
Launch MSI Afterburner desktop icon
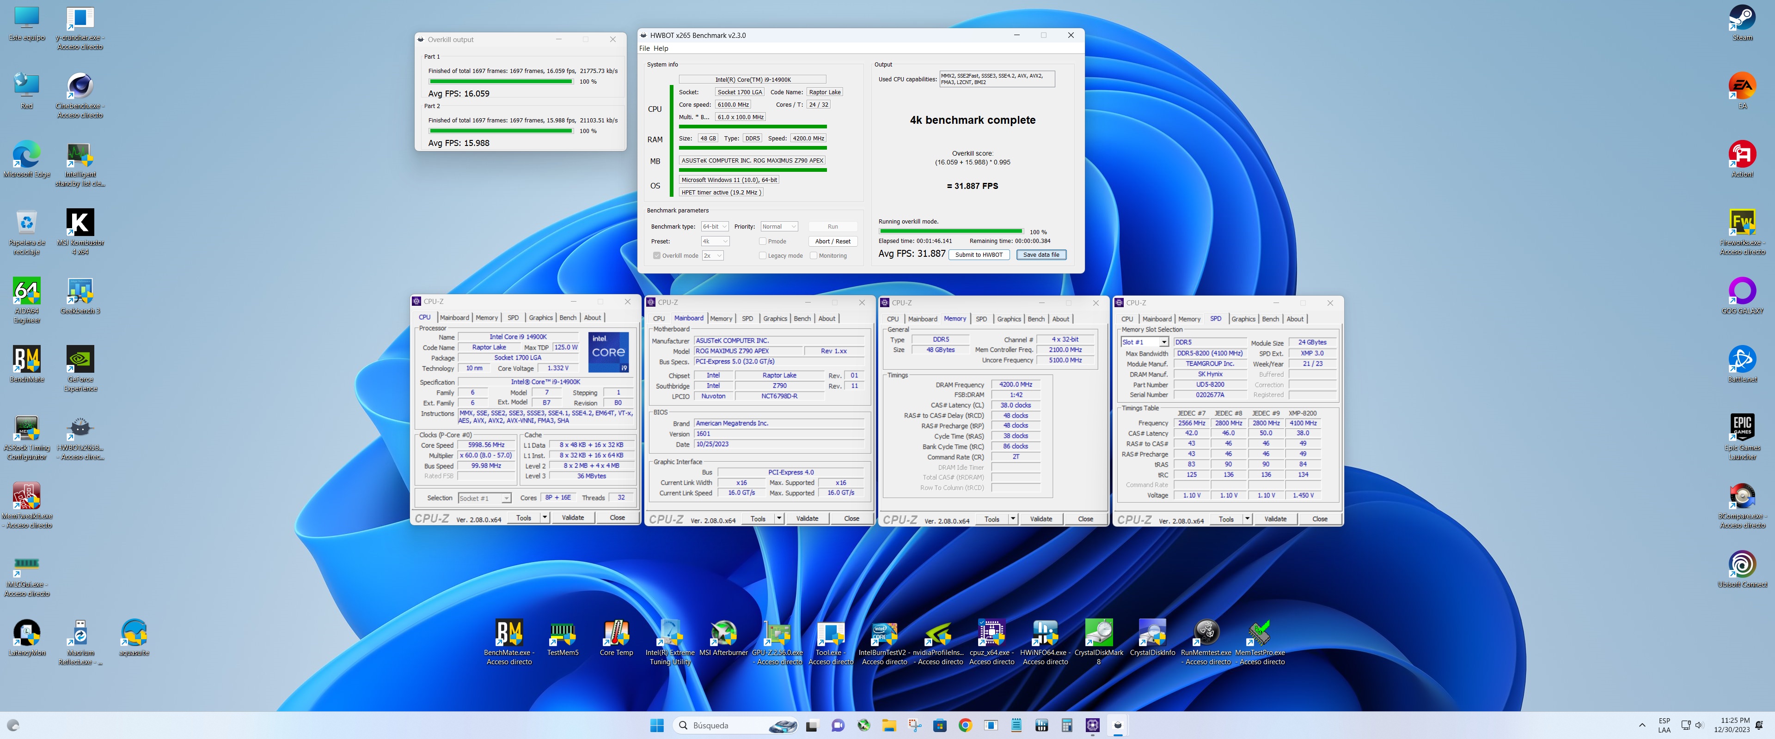723,638
